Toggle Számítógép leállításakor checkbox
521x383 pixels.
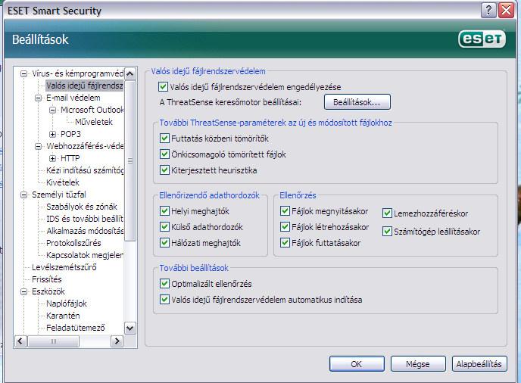pos(387,232)
